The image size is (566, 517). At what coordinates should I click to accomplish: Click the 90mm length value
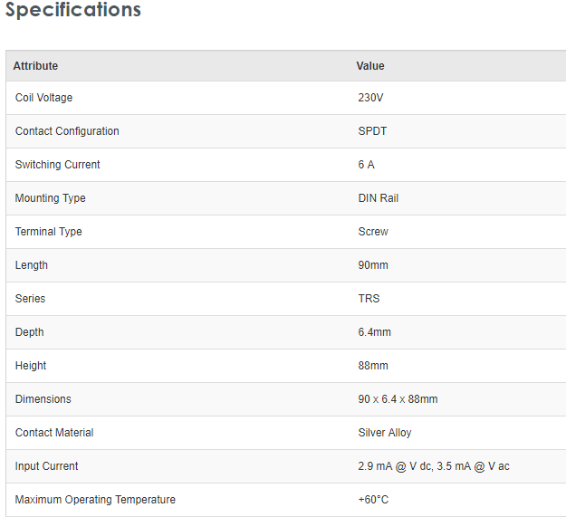click(x=371, y=265)
